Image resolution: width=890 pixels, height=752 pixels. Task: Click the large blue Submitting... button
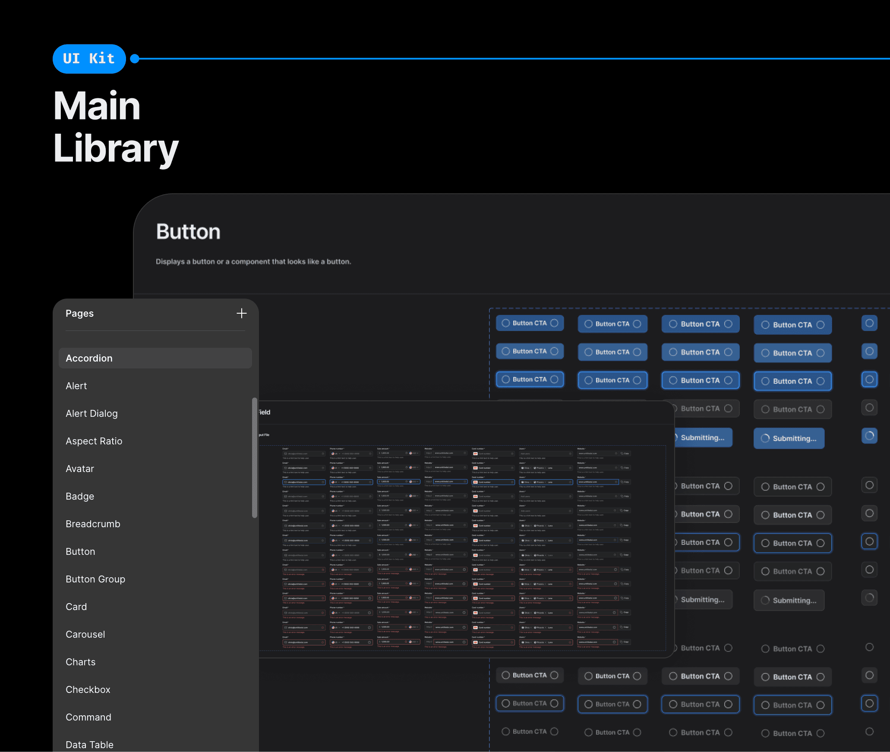789,438
